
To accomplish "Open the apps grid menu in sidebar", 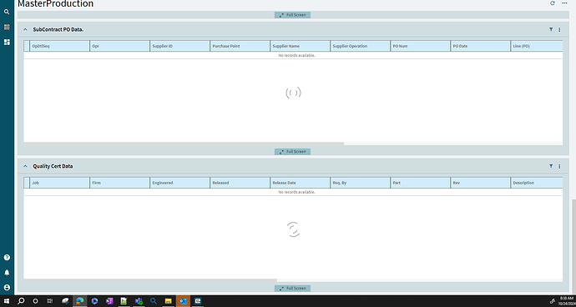I will click(7, 27).
